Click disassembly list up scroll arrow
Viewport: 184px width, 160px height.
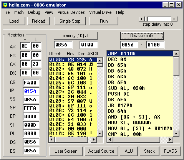[176, 54]
